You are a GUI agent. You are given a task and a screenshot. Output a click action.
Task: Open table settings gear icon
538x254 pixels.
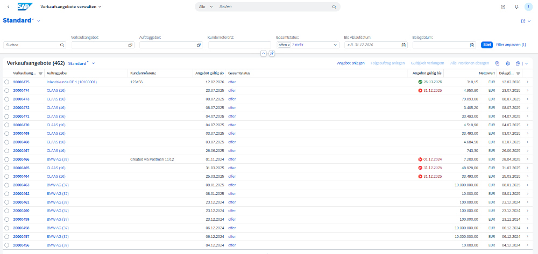[507, 63]
